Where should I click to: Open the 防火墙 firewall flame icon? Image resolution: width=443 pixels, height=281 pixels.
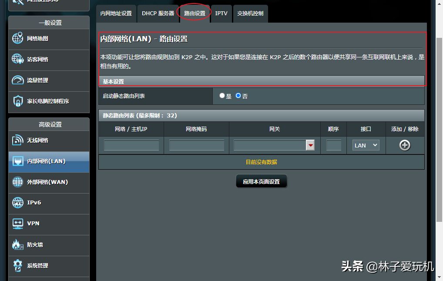click(x=18, y=244)
